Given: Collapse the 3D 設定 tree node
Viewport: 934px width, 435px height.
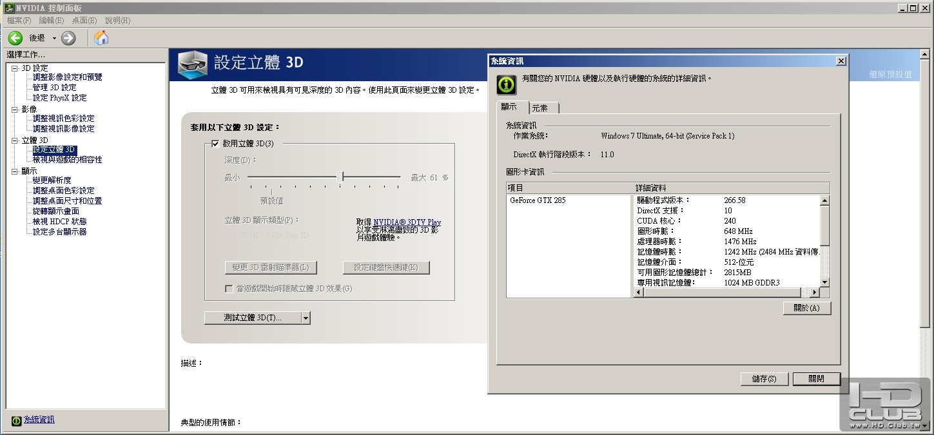Looking at the screenshot, I should pos(15,68).
